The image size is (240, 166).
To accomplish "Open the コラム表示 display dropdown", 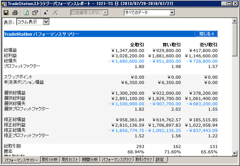I will click(x=46, y=22).
